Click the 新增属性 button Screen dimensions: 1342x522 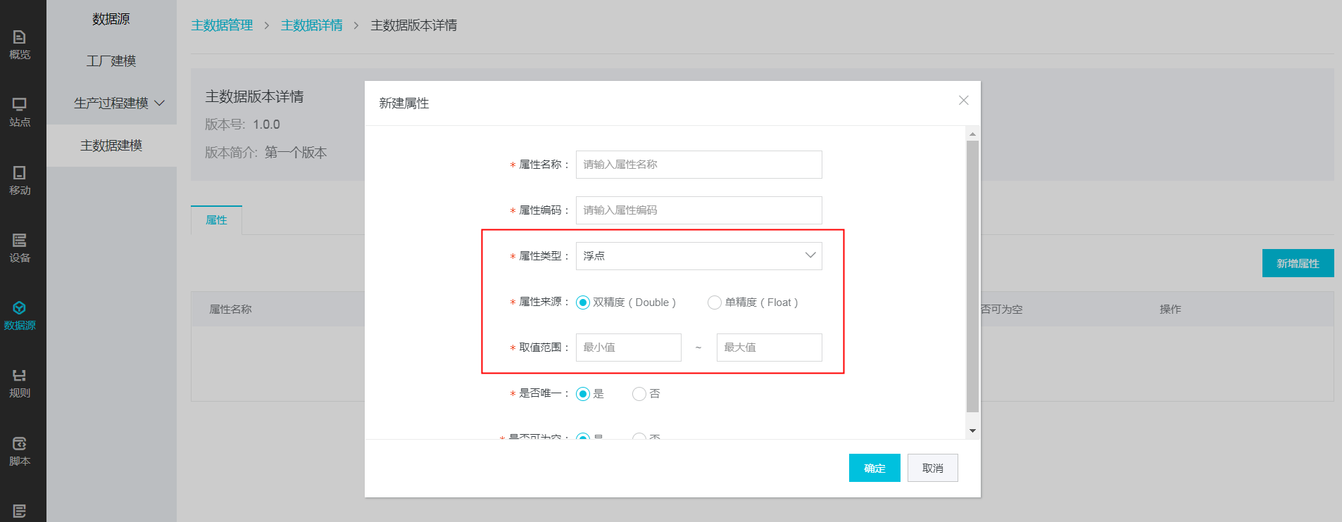tap(1298, 263)
